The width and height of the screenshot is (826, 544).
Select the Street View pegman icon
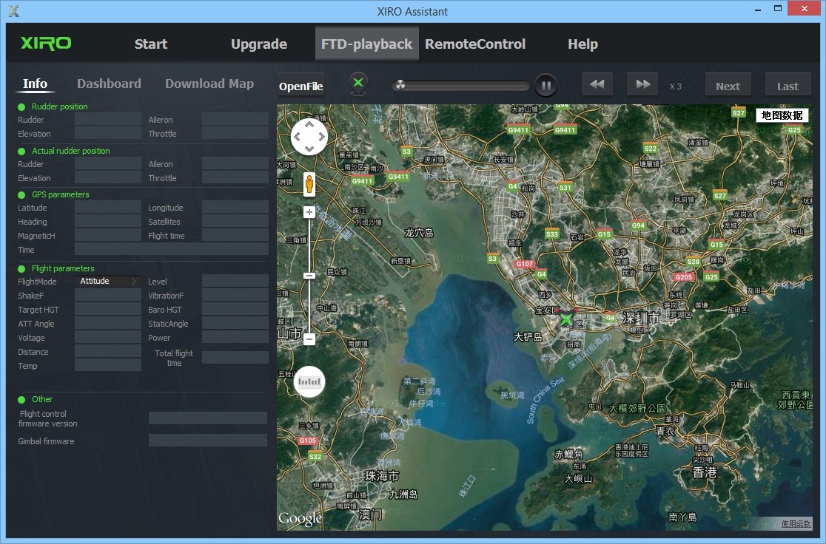309,184
